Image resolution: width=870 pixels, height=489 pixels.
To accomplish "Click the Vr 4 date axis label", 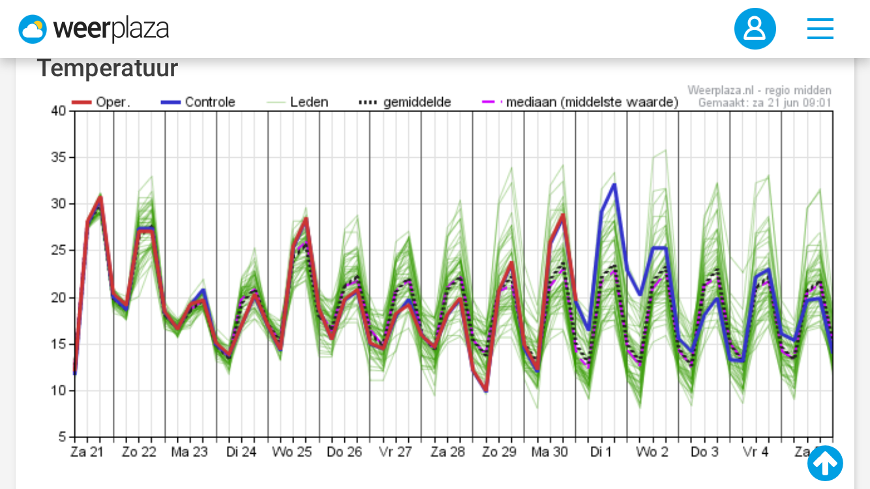I will [756, 452].
